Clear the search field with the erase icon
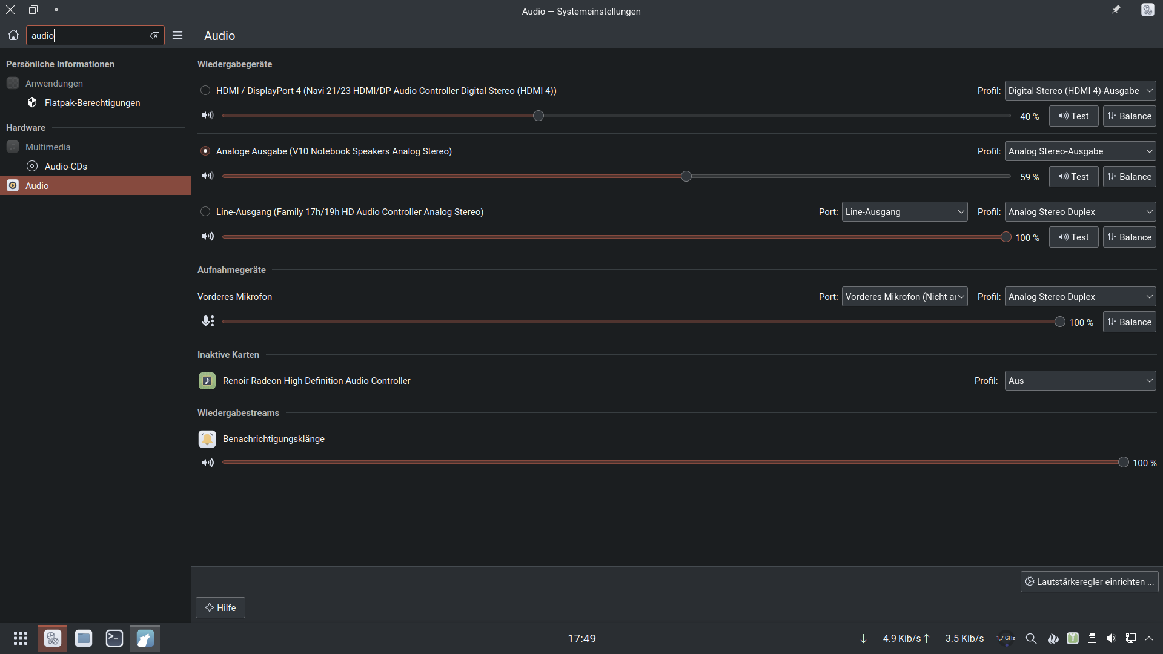Viewport: 1163px width, 654px height. [154, 36]
